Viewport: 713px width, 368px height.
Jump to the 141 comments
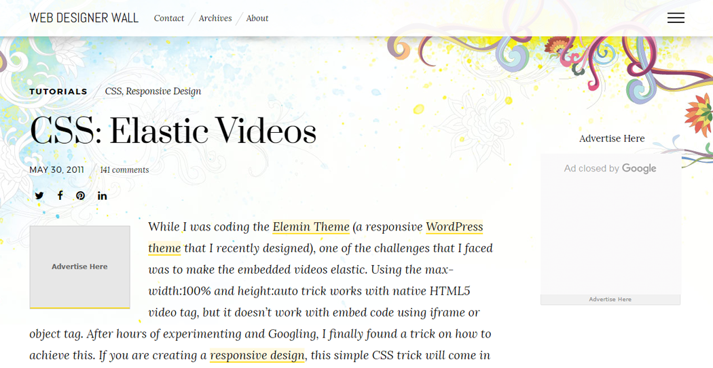click(x=124, y=170)
